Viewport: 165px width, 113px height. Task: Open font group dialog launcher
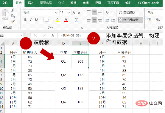tap(82, 28)
